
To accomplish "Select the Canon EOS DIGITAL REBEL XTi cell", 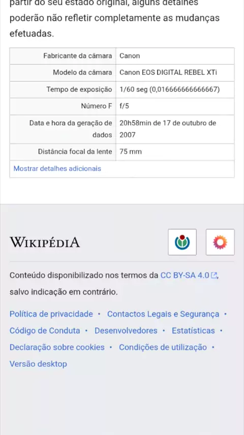I will 175,73.
